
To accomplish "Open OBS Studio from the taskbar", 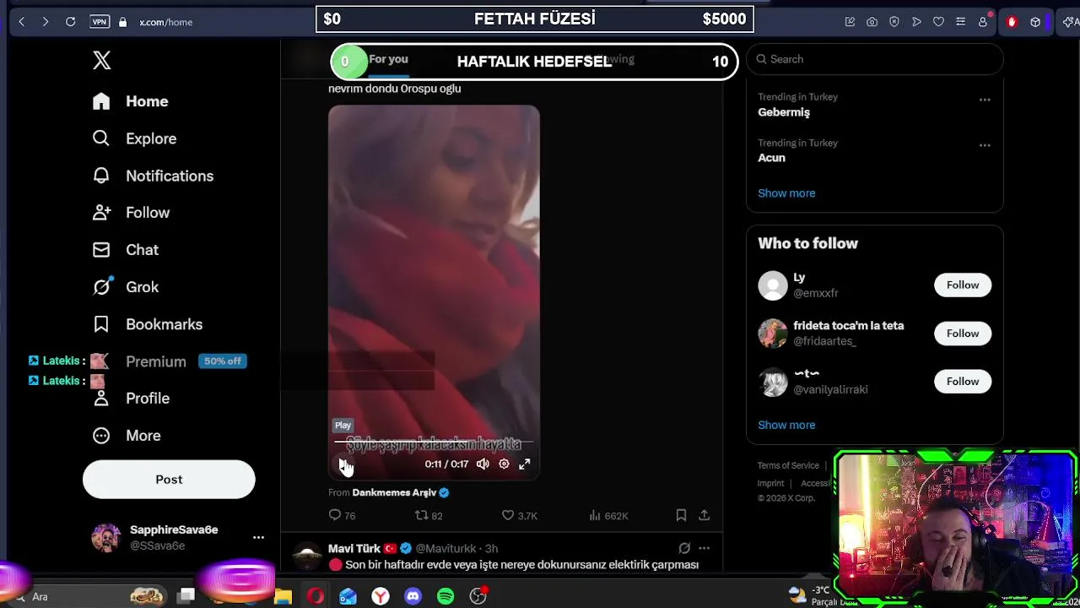I will click(478, 596).
